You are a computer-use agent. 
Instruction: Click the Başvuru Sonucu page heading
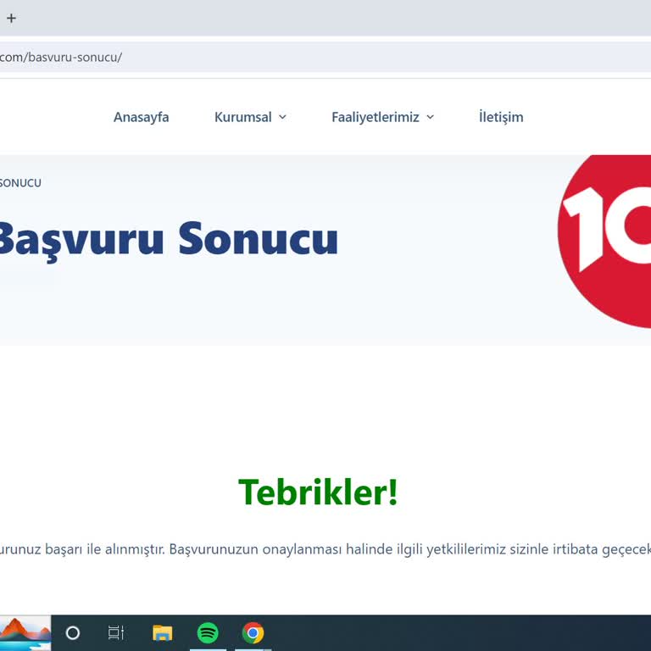click(x=168, y=240)
